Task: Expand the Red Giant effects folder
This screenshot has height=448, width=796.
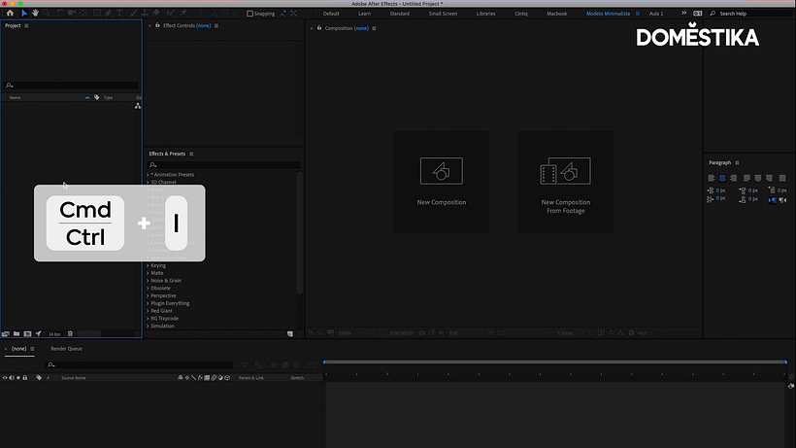Action: 148,311
